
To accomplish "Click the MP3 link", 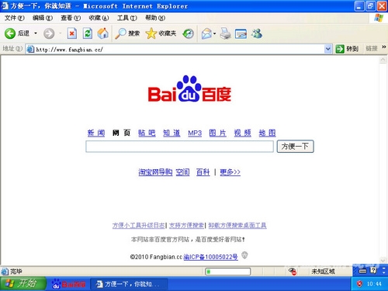I will click(195, 133).
